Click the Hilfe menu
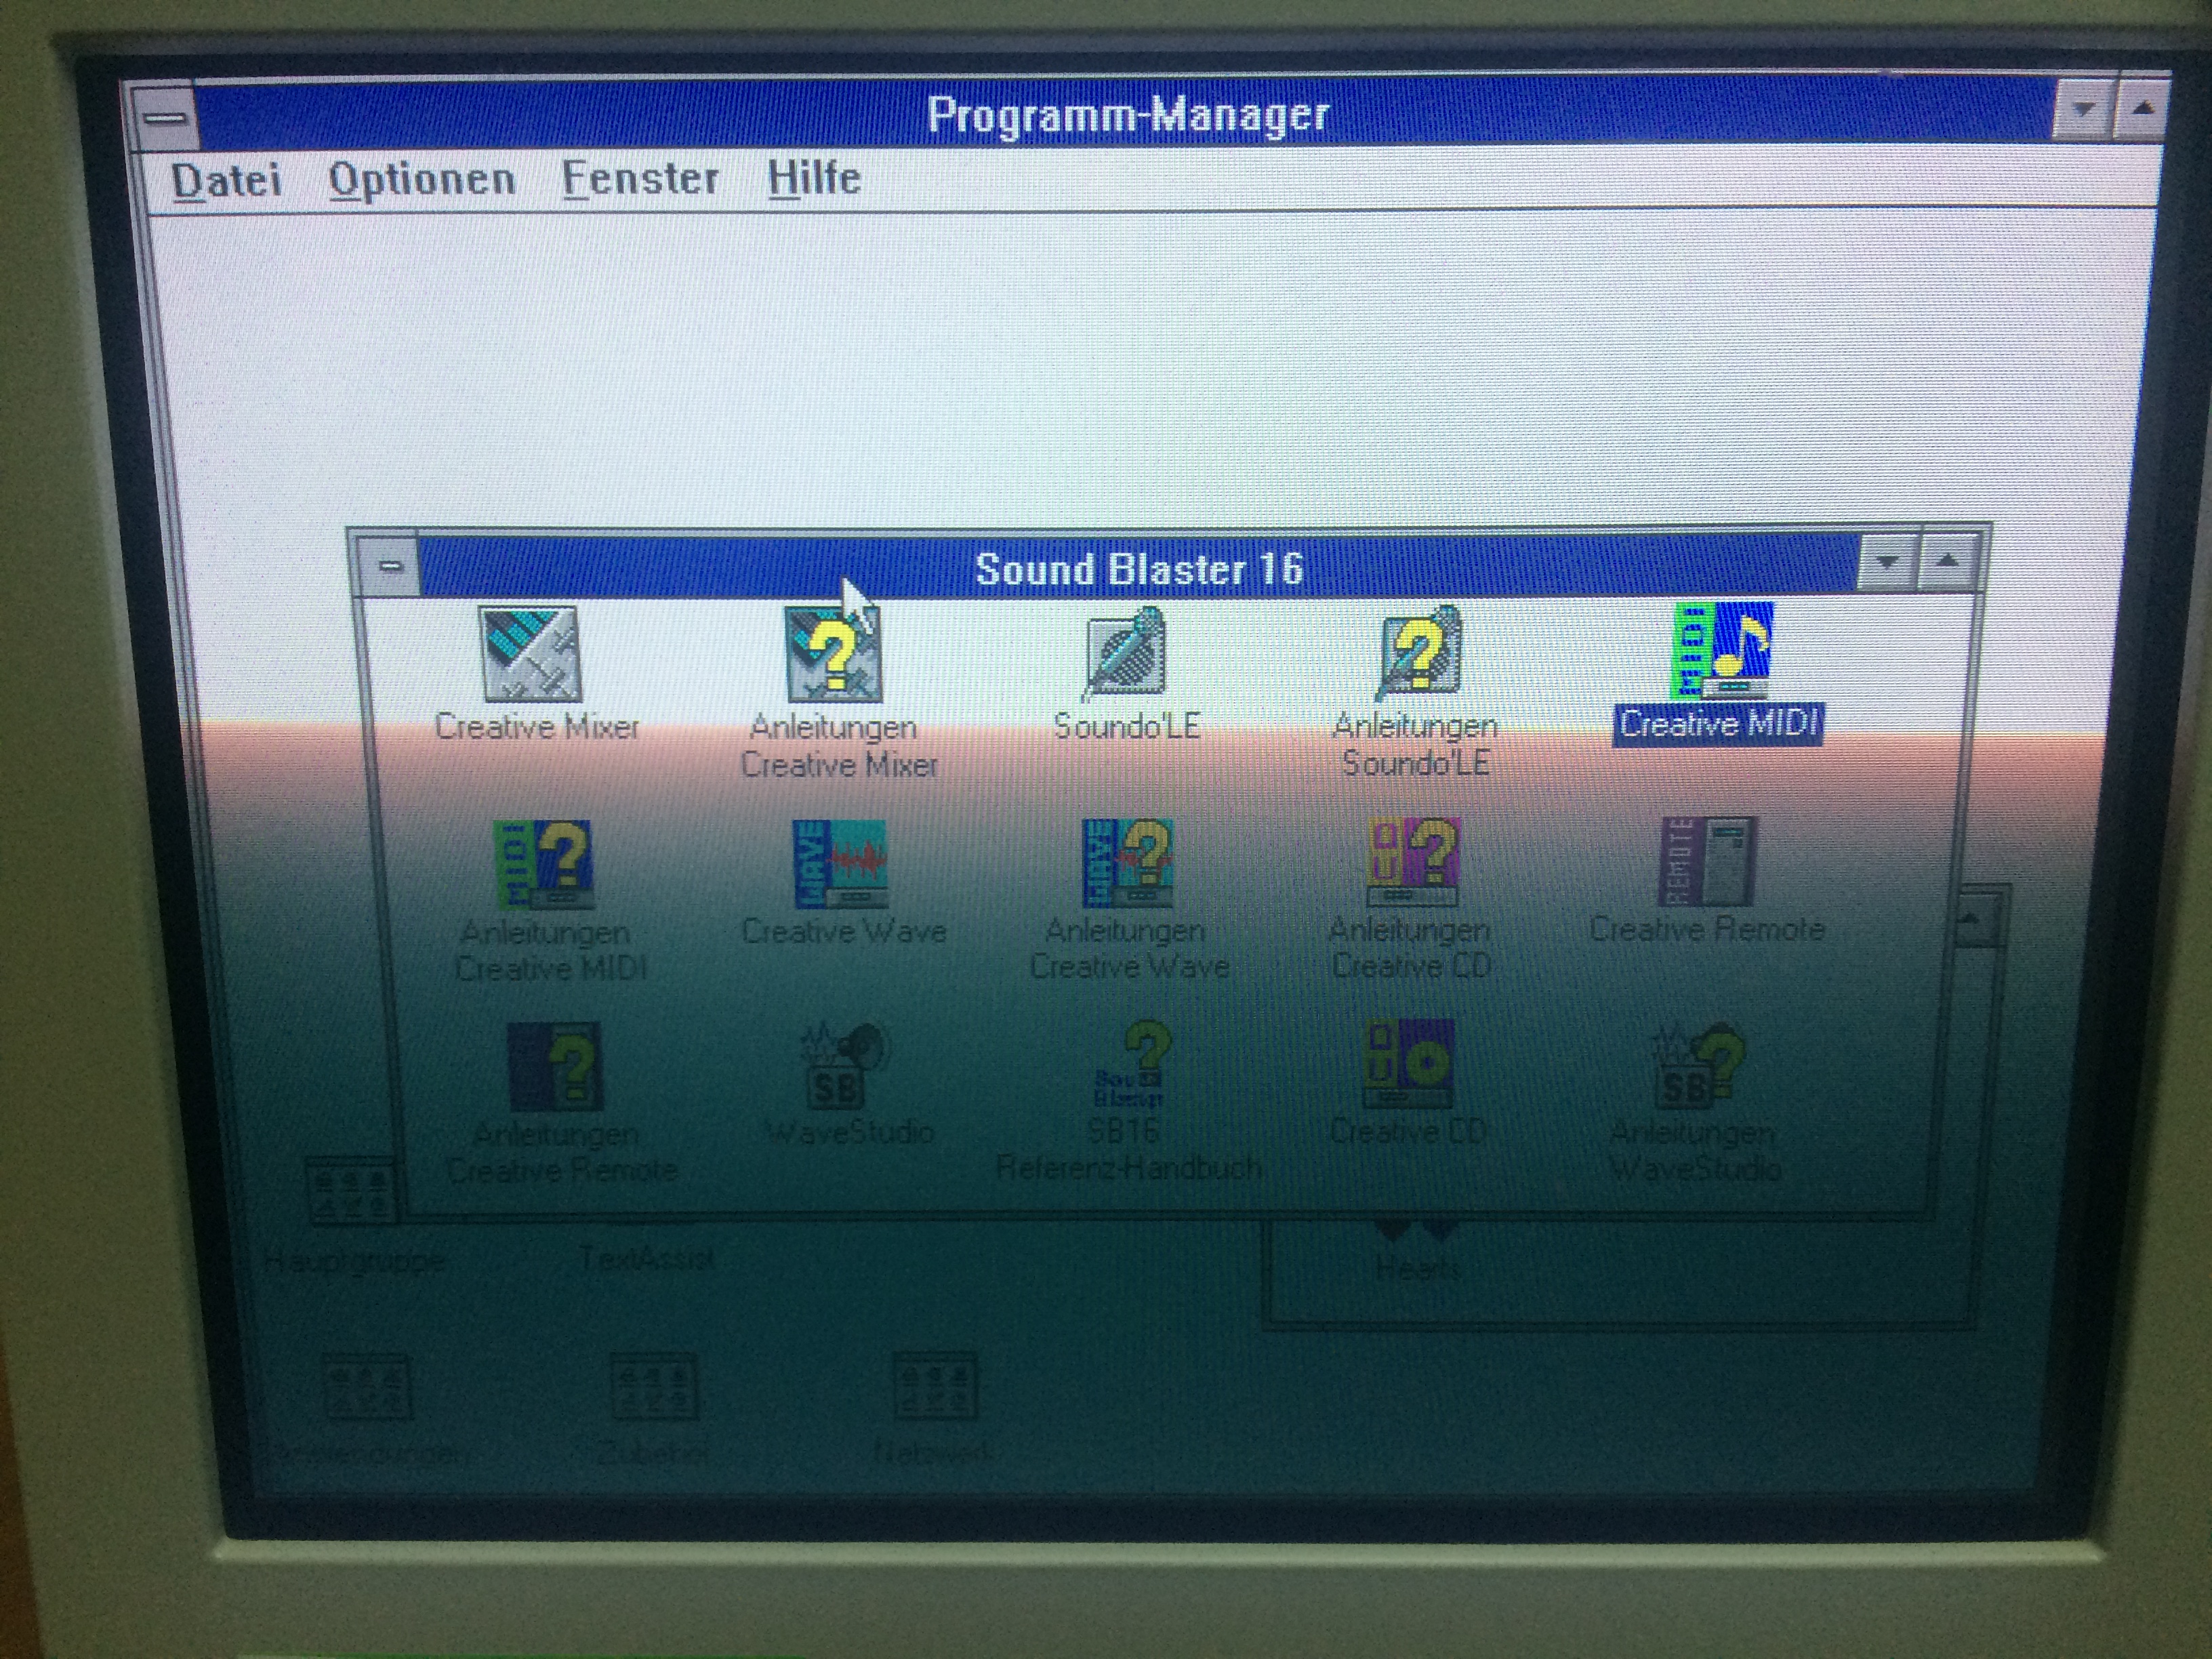Viewport: 2212px width, 1659px height. click(x=813, y=180)
